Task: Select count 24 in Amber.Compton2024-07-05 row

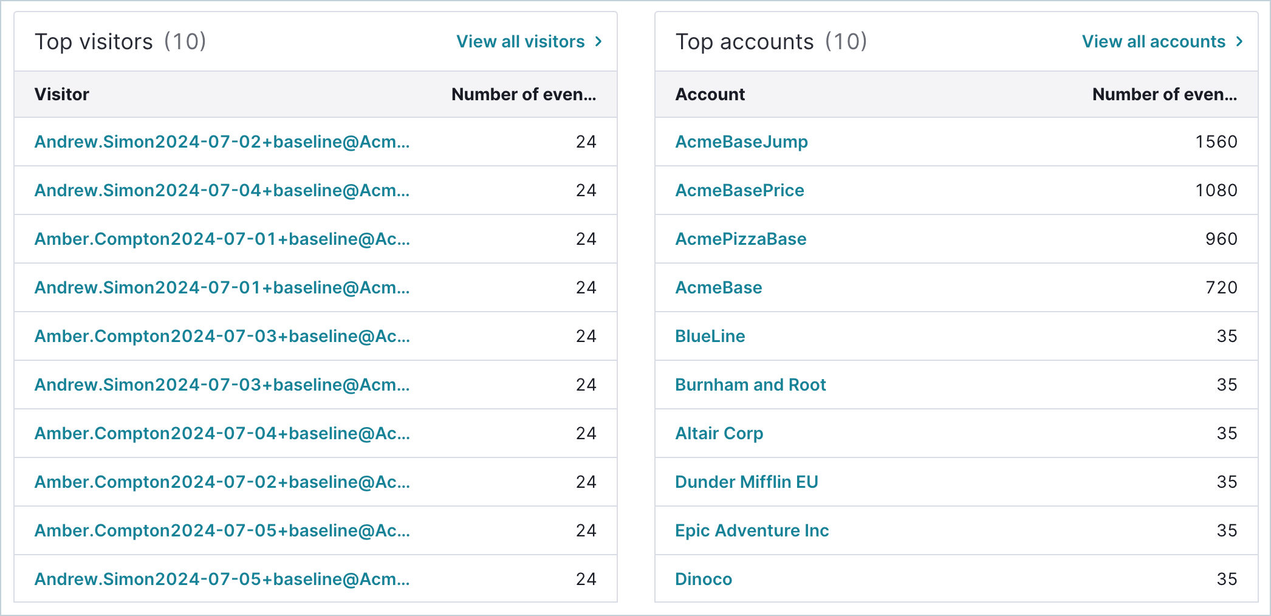Action: [x=586, y=530]
